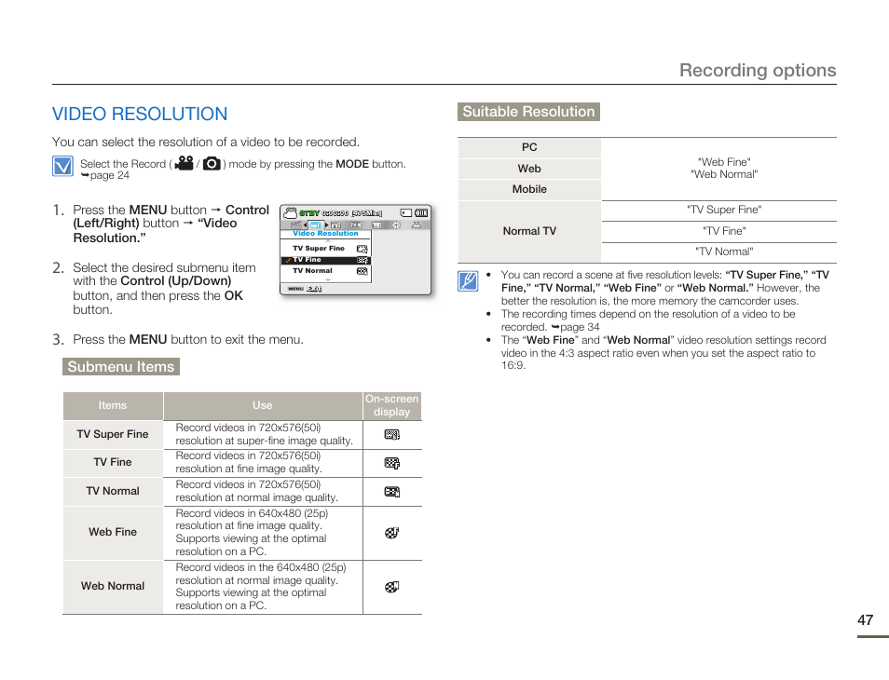
Task: Click the Items column header
Action: pos(112,405)
